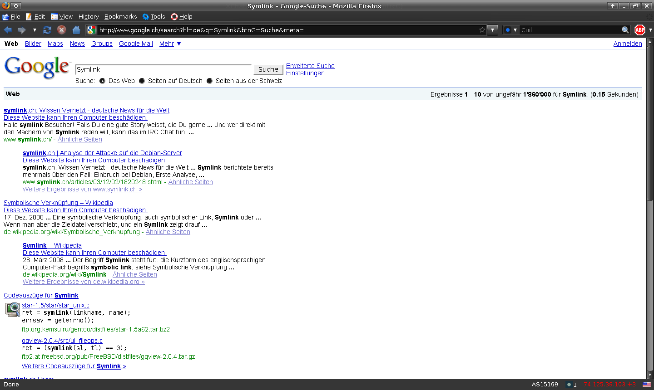Go forward with the forward arrow
654x390 pixels.
click(21, 30)
